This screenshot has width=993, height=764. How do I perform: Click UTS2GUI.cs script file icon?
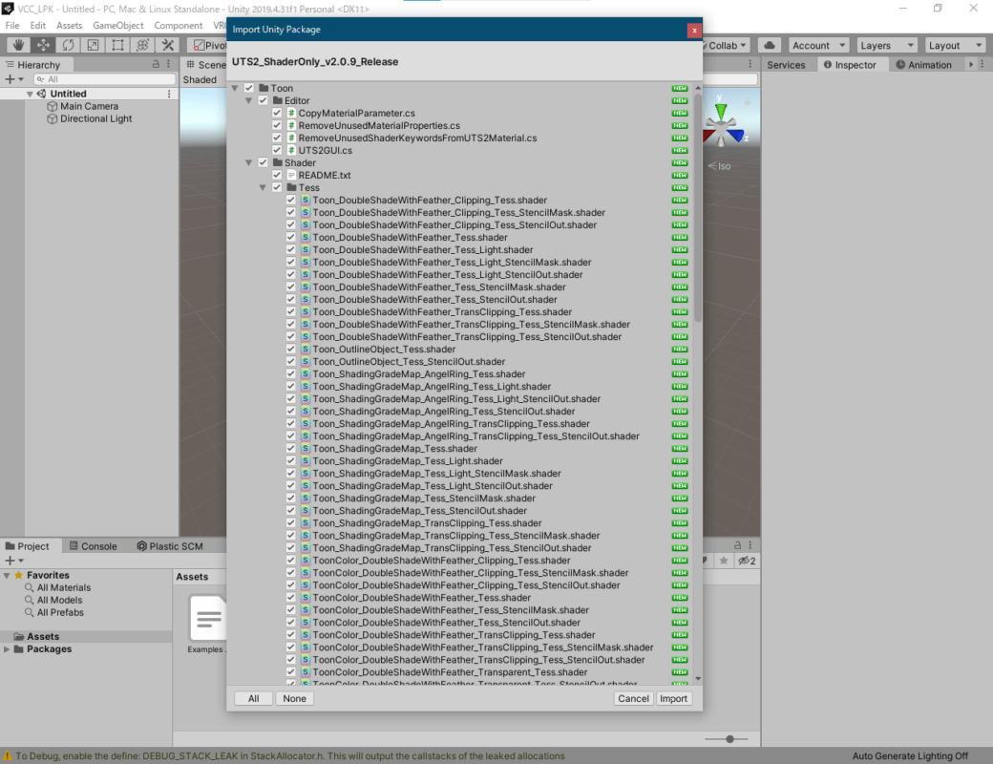tap(291, 151)
